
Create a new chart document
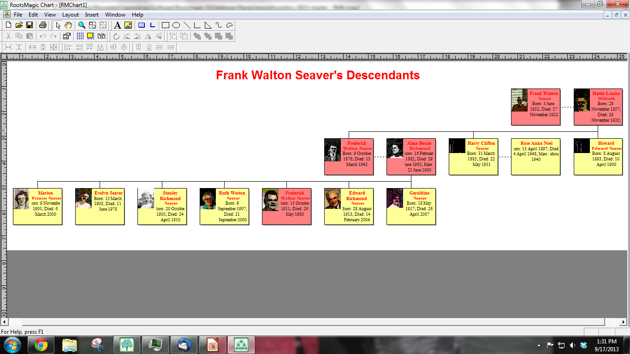8,25
